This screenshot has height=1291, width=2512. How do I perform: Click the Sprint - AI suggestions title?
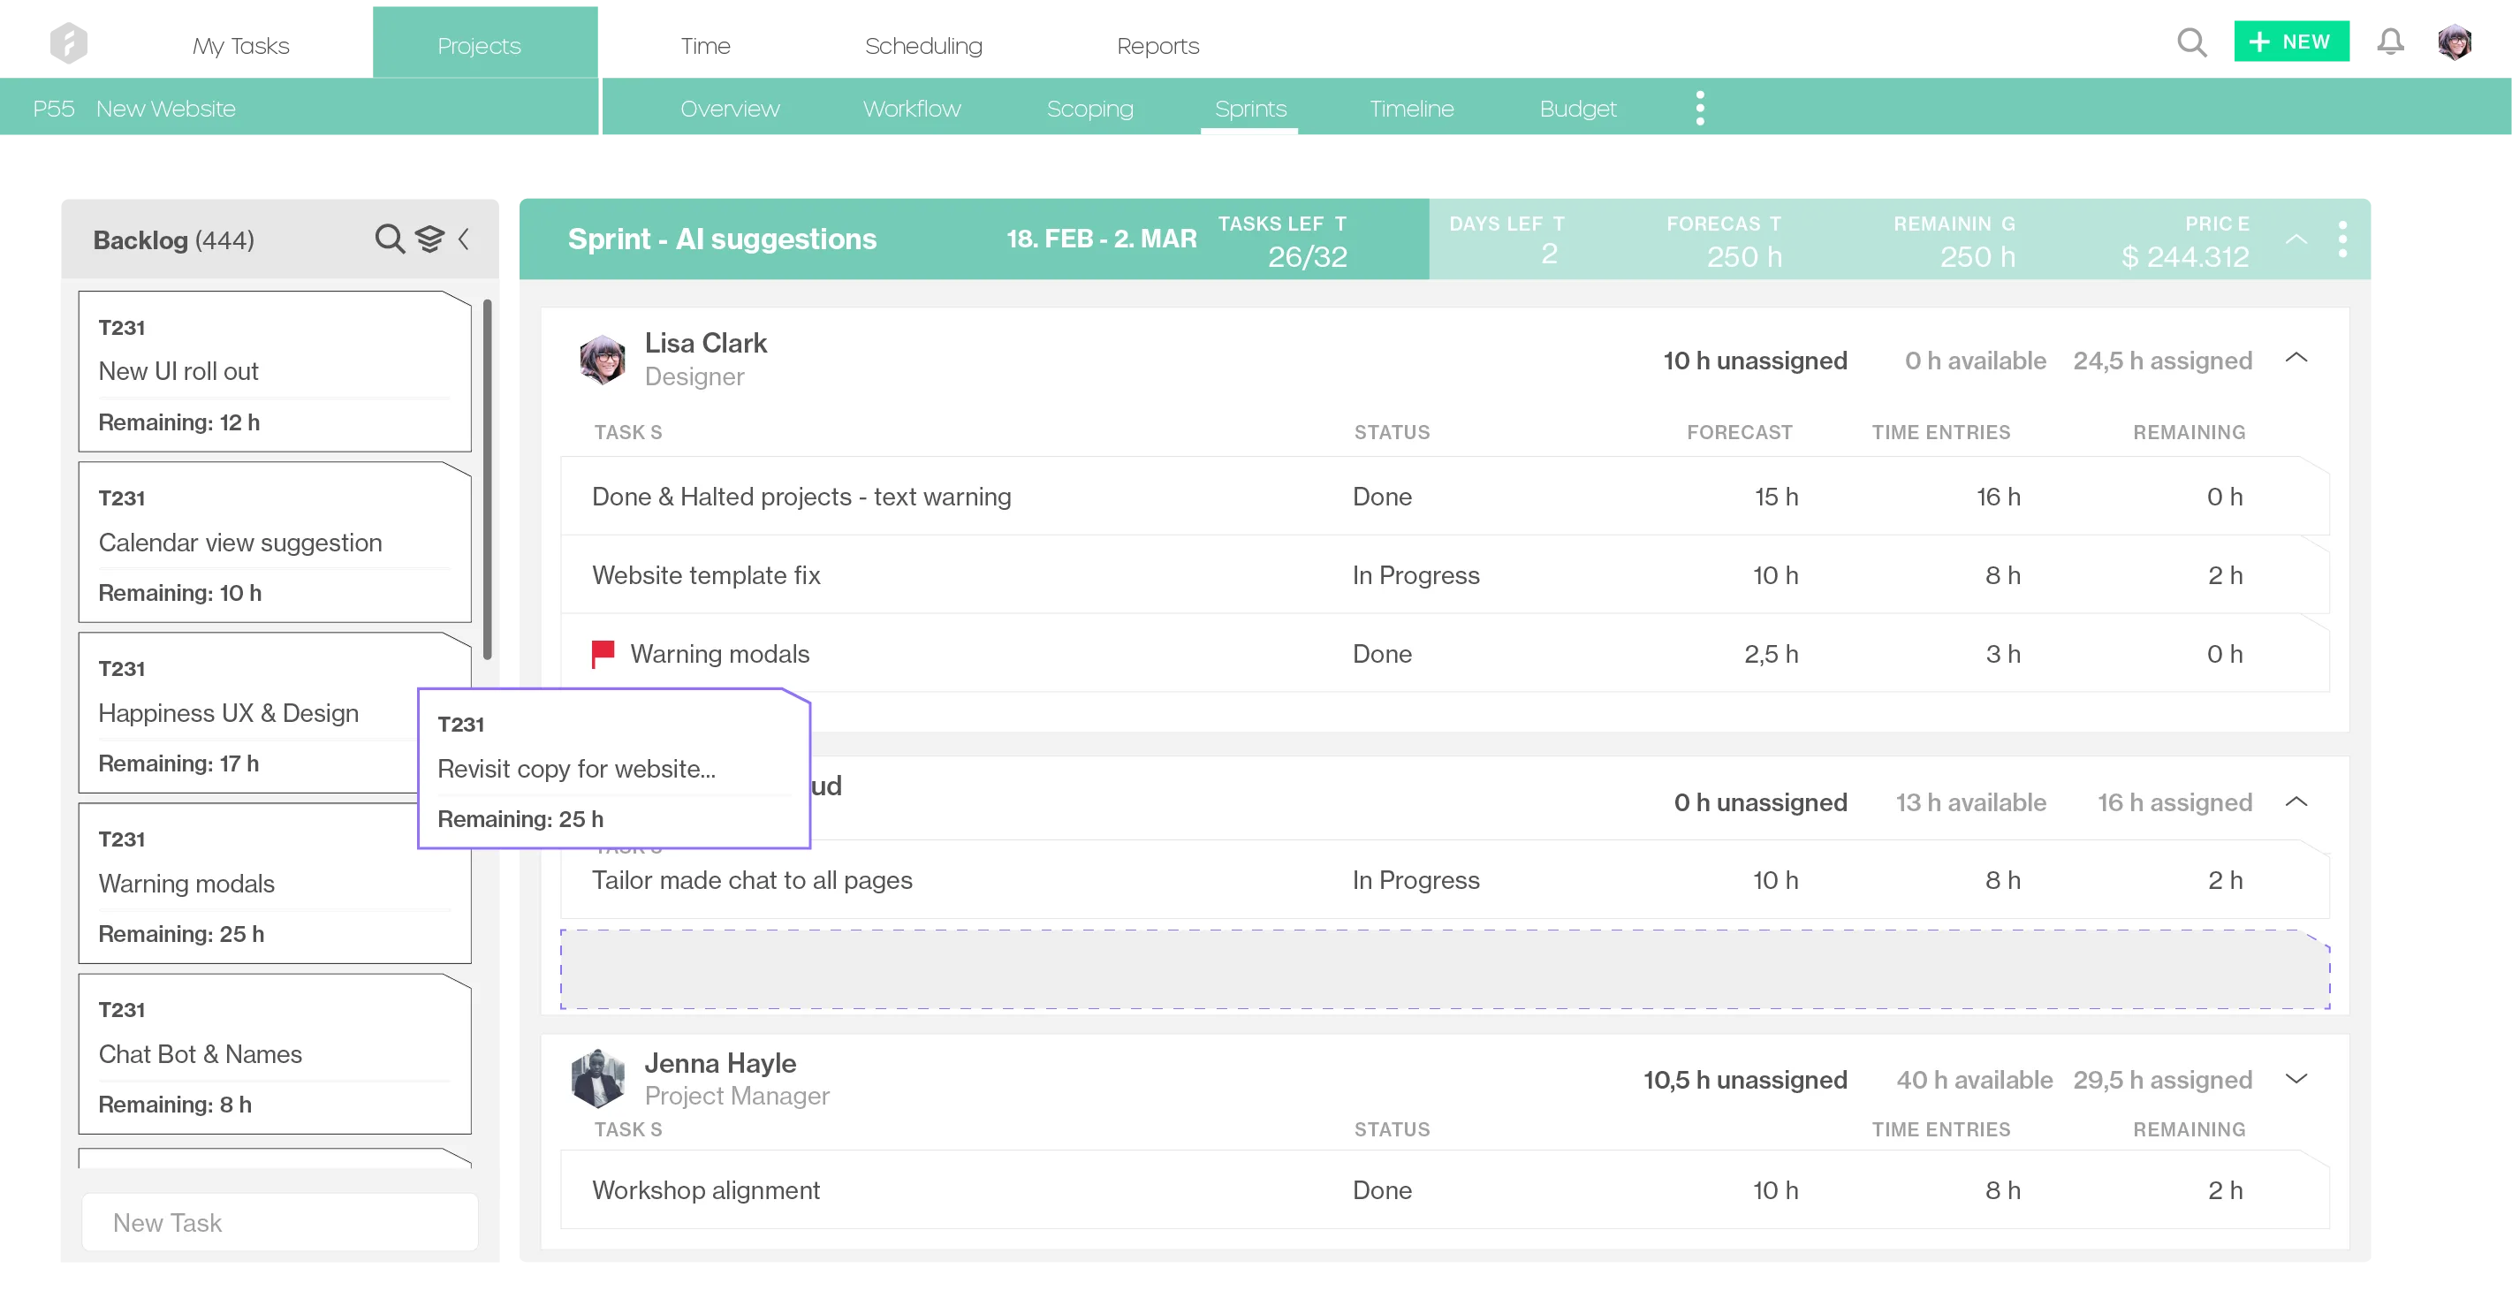[x=722, y=239]
